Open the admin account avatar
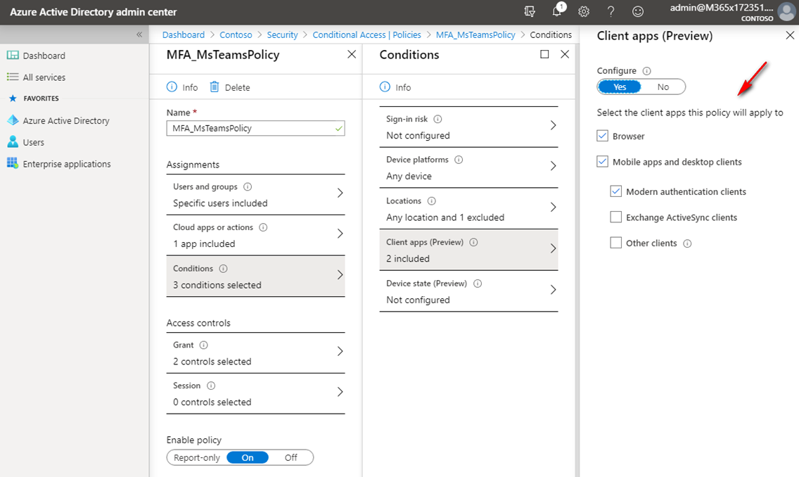 787,11
